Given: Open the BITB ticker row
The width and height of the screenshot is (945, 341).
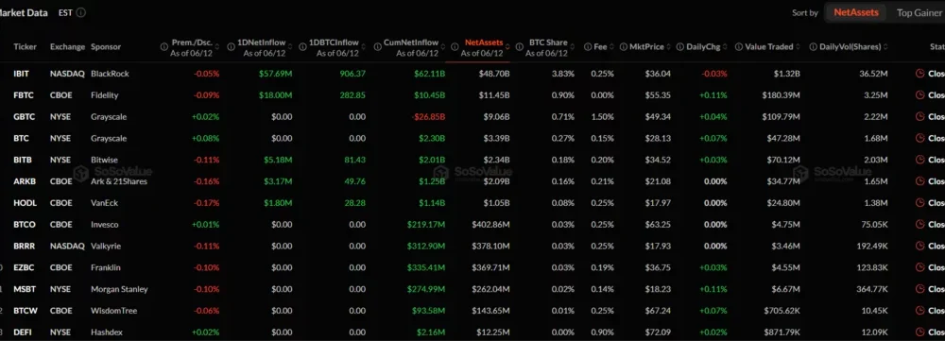Looking at the screenshot, I should pos(23,160).
